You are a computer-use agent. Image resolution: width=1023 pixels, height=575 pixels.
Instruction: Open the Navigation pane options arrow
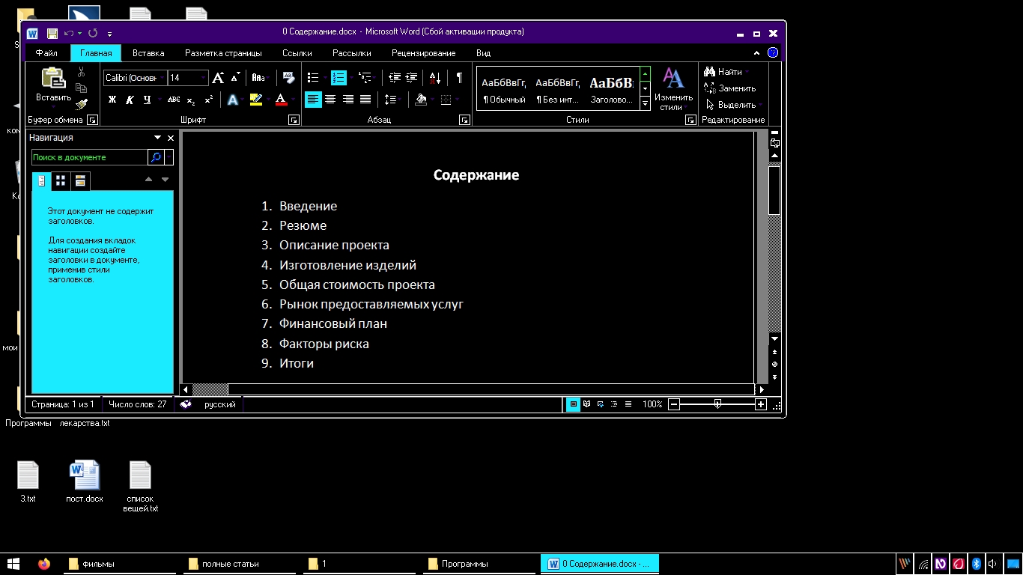tap(158, 138)
